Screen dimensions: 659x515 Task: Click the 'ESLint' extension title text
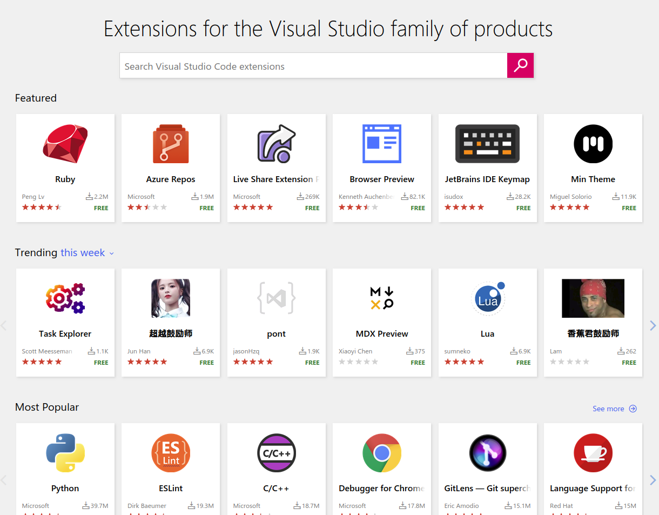click(x=171, y=489)
